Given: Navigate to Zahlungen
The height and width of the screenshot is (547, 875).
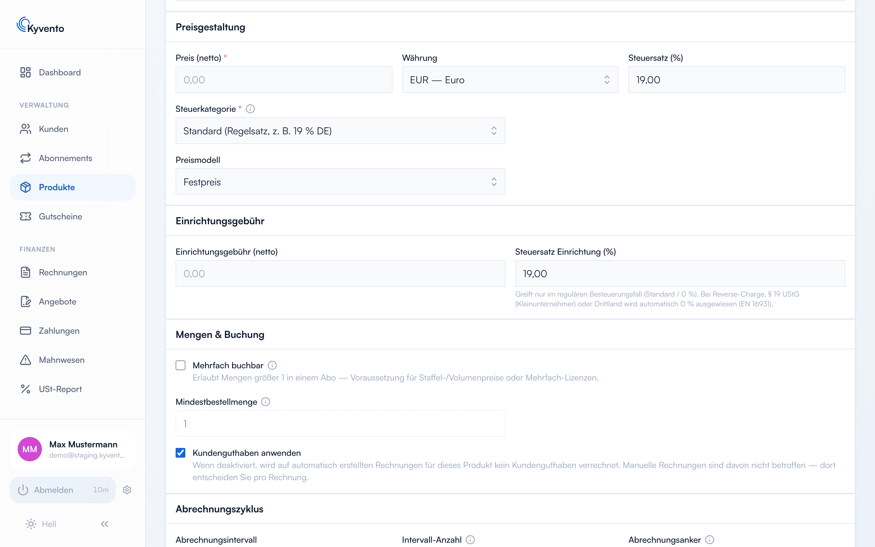Looking at the screenshot, I should [x=72, y=331].
